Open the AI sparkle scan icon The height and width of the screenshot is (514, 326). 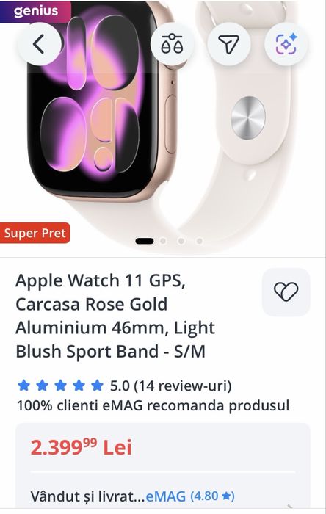click(286, 43)
